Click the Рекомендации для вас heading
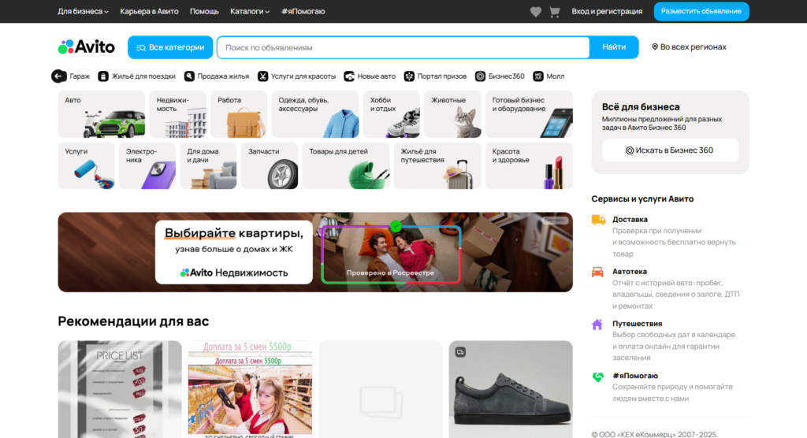 (x=133, y=321)
